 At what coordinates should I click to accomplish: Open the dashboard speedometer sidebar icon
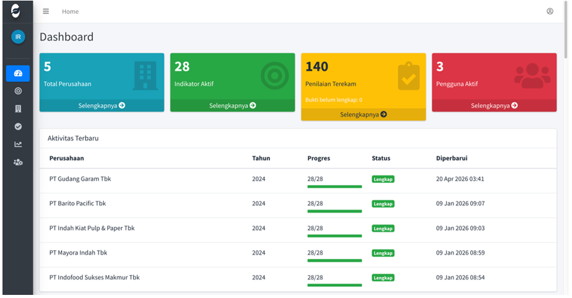(x=18, y=73)
